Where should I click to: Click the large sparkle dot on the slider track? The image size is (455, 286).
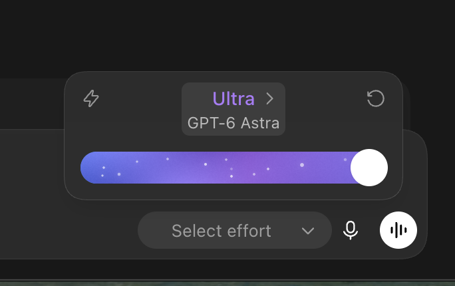pos(302,165)
